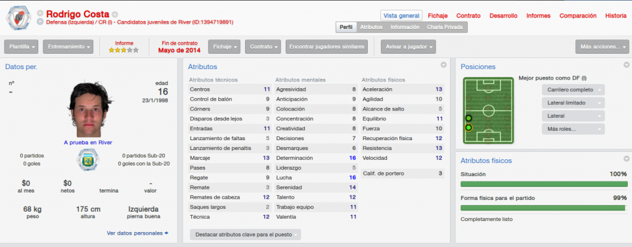Open the A prueba en River link

pyautogui.click(x=88, y=143)
